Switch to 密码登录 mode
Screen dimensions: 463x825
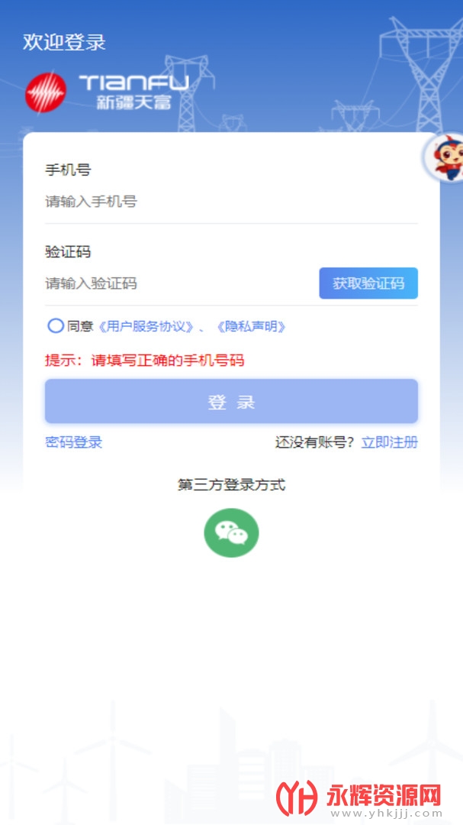pyautogui.click(x=73, y=442)
